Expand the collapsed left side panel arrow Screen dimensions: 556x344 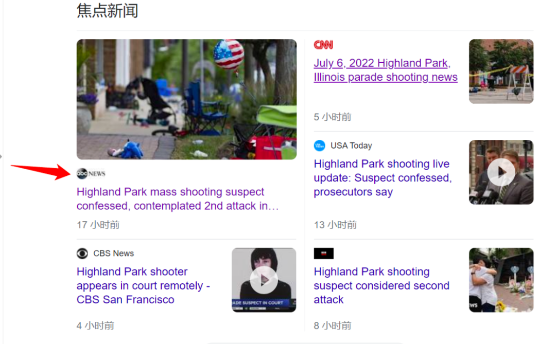point(2,157)
